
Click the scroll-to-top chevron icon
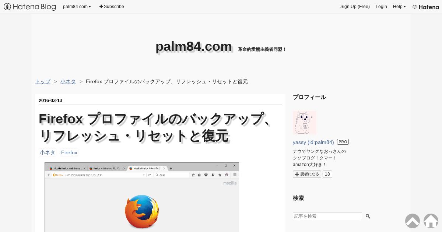coord(413,221)
